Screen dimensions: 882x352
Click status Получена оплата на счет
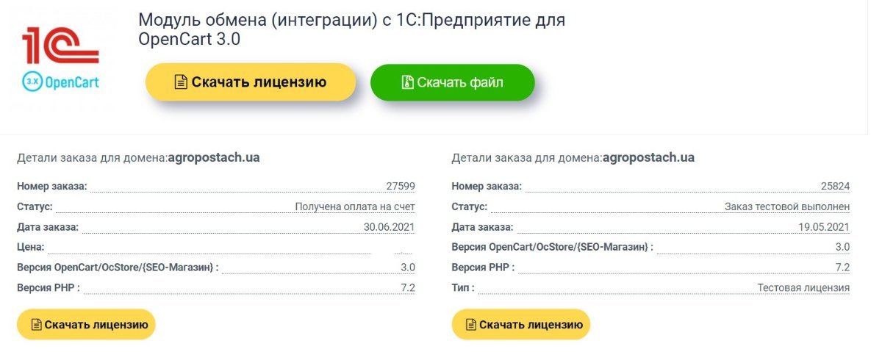click(355, 206)
